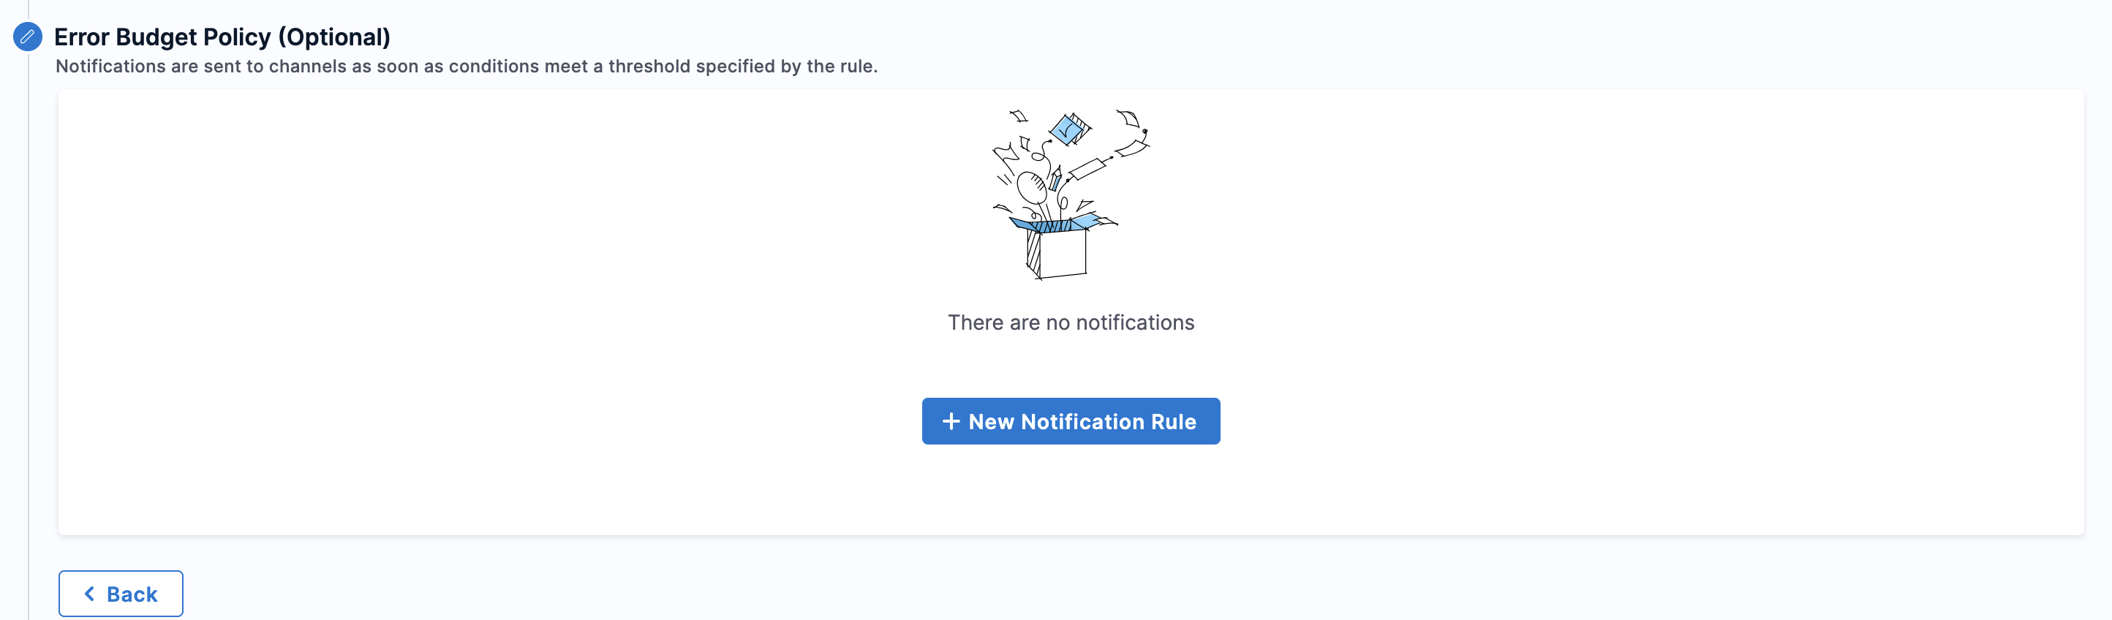Click the word "notifications" in the empty message

1135,322
